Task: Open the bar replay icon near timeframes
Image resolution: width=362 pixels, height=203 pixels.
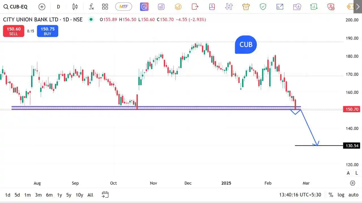Action: tap(105, 195)
